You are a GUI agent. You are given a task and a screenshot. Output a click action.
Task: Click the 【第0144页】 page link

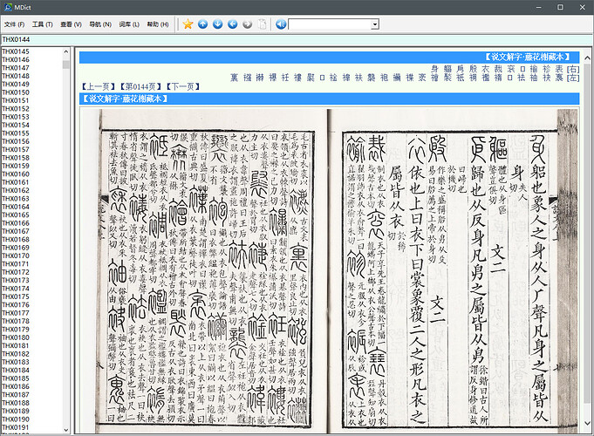click(141, 86)
